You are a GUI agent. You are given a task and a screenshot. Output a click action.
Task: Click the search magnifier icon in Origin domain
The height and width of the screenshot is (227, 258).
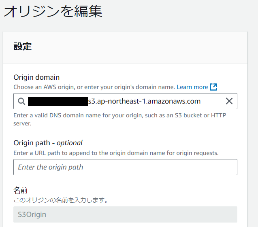pyautogui.click(x=21, y=101)
